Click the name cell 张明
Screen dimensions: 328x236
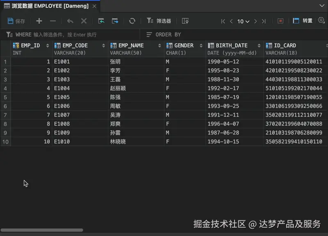(x=136, y=62)
